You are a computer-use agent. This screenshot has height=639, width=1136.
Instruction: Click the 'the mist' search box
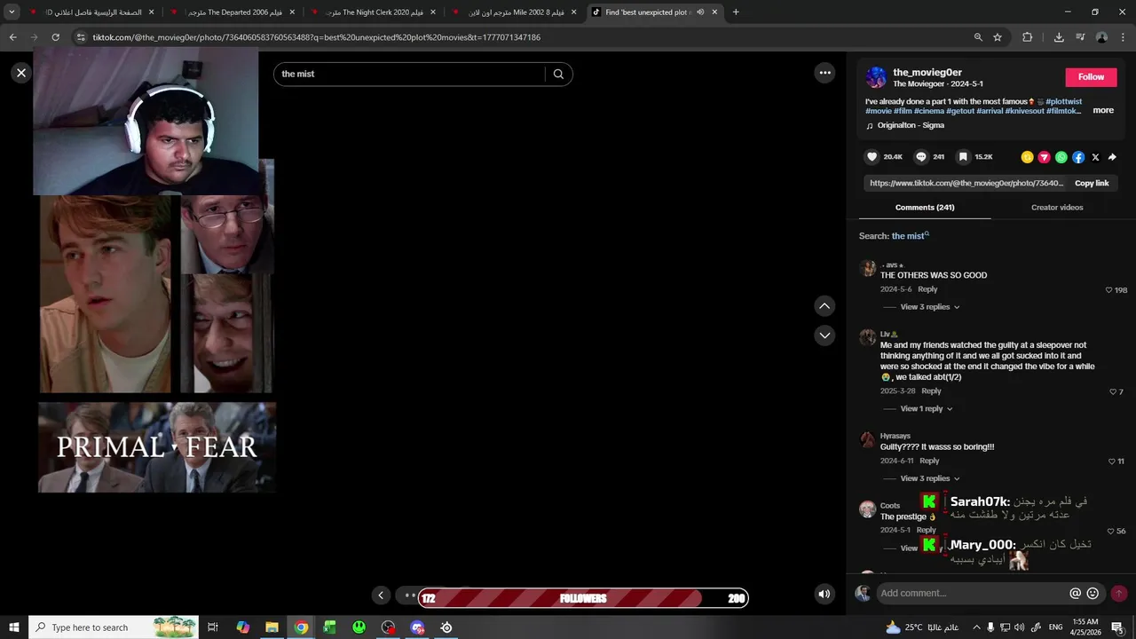pyautogui.click(x=409, y=74)
